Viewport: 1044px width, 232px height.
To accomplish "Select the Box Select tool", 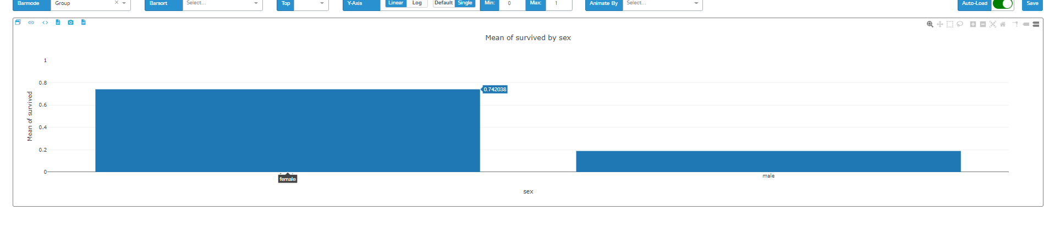I will 950,24.
